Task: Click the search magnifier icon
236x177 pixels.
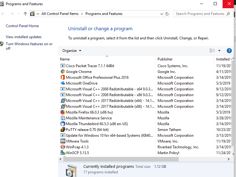Action: point(228,14)
